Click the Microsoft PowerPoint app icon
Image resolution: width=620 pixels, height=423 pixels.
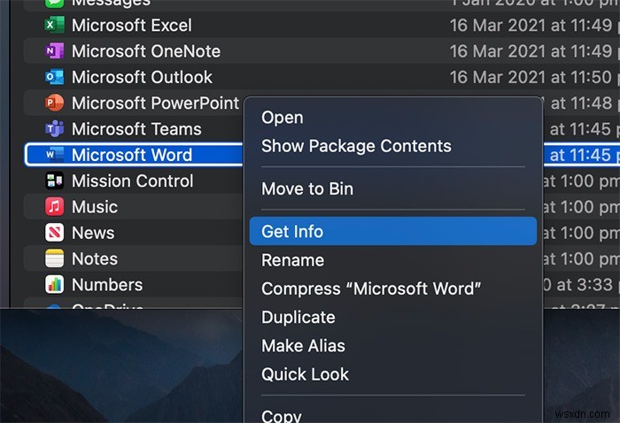(55, 104)
